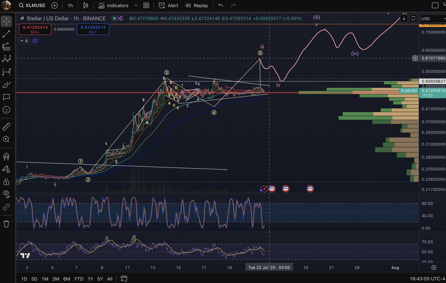Add symbol with the plus circle icon
The height and width of the screenshot is (283, 446).
point(55,6)
